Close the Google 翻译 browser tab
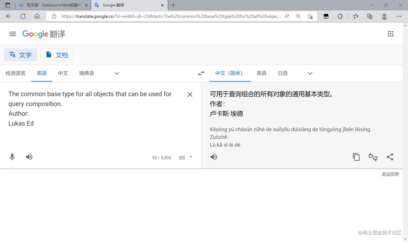 pyautogui.click(x=162, y=5)
